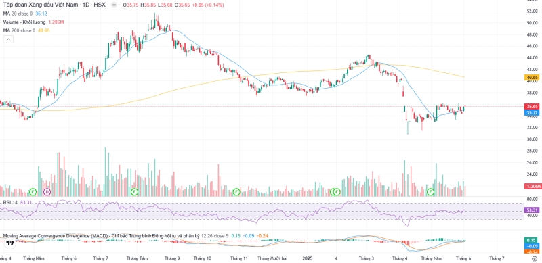Viewport: 542px width, 263px height.
Task: Select the MACD indicator legend title
Action: pyautogui.click(x=100, y=236)
